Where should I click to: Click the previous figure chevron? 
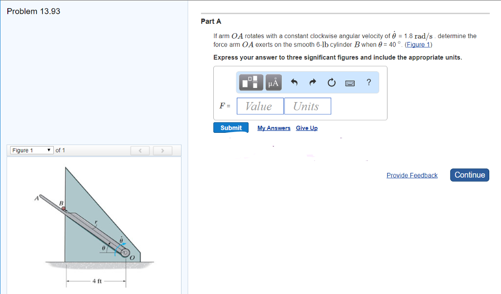click(140, 150)
